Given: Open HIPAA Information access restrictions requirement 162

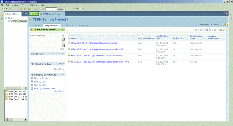Looking at the screenshot, I should click(x=97, y=56).
